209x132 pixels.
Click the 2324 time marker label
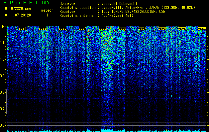click(82, 28)
